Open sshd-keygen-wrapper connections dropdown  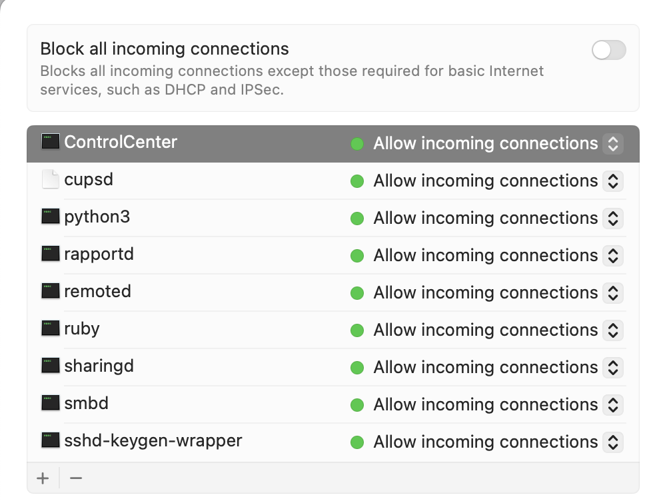[612, 442]
